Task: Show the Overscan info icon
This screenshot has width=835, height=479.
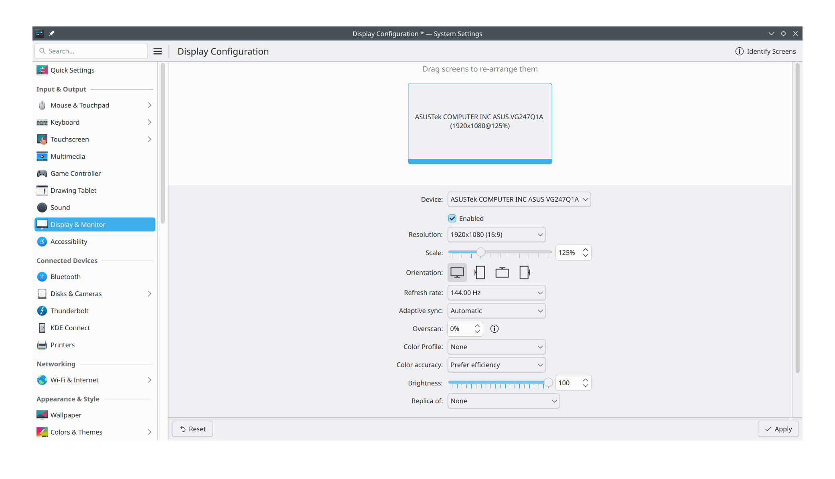Action: tap(495, 329)
